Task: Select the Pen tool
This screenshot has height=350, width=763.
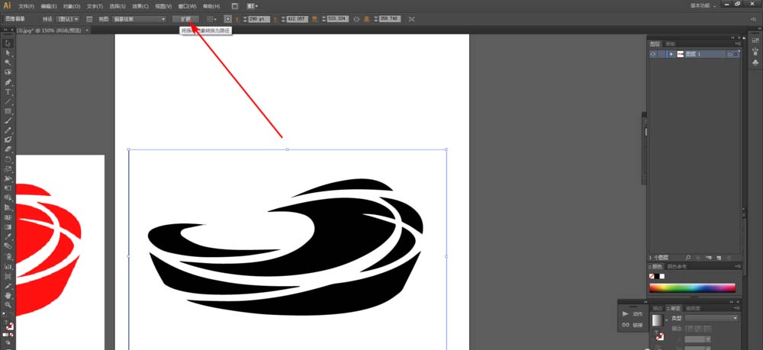Action: (x=8, y=82)
